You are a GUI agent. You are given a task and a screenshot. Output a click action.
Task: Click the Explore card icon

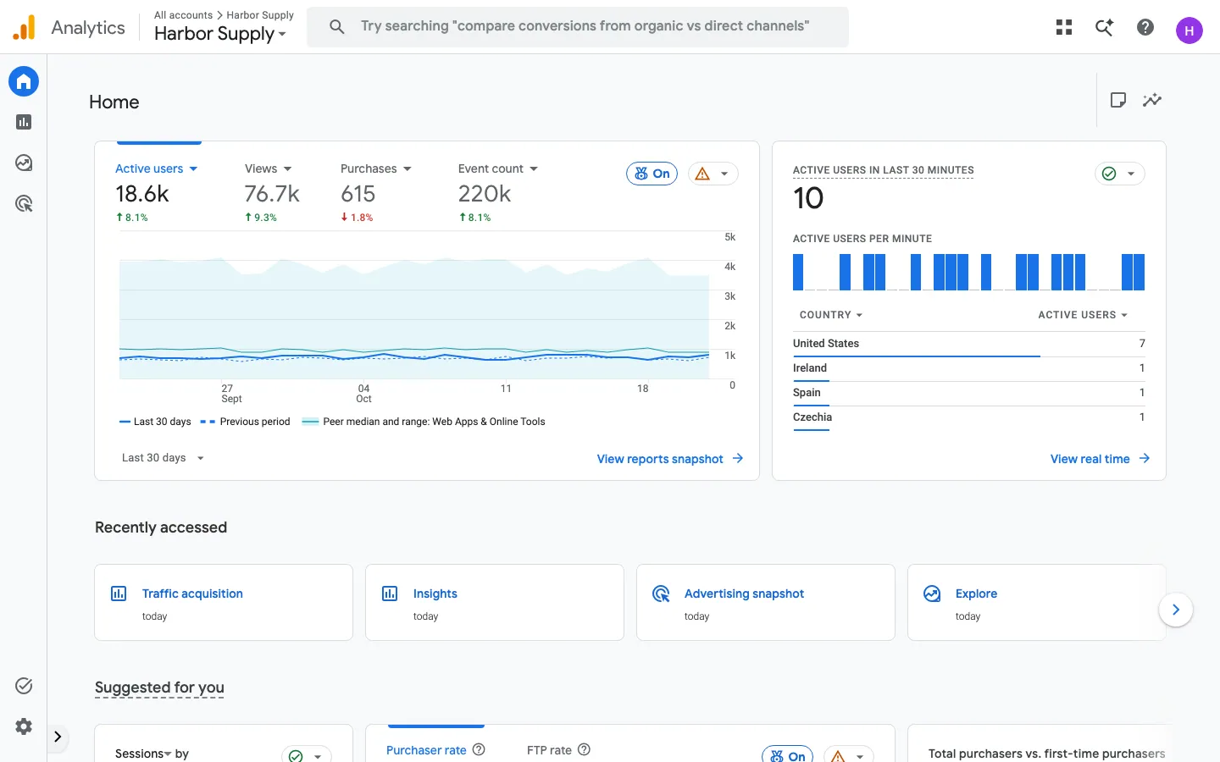coord(932,594)
